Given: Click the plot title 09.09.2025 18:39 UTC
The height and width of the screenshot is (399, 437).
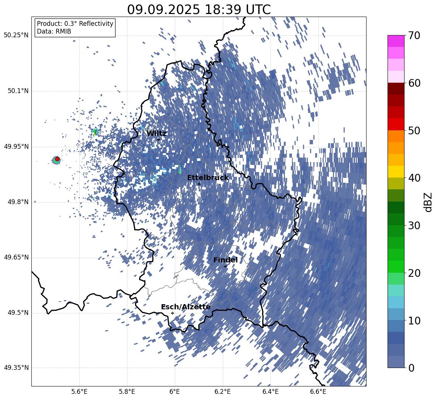Looking at the screenshot, I should coord(199,10).
